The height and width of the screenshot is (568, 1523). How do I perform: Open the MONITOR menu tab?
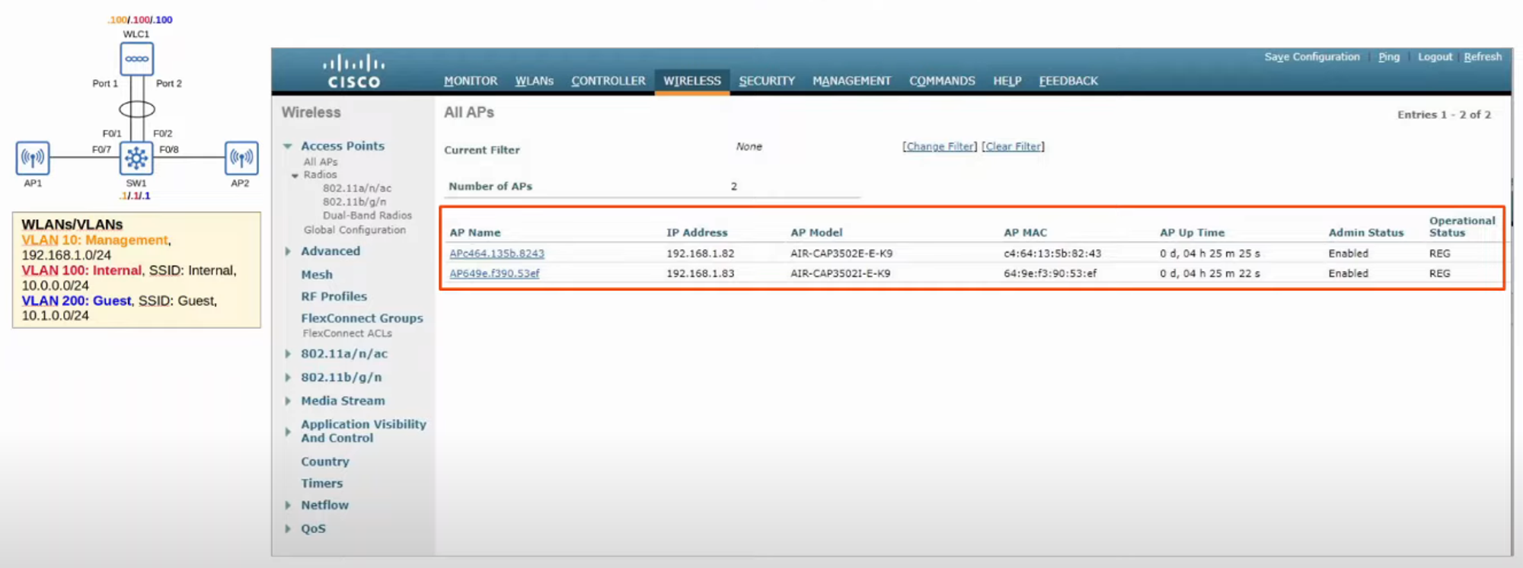tap(470, 81)
